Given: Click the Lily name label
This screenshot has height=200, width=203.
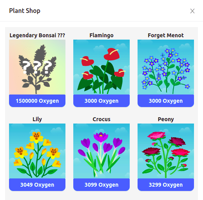Looking at the screenshot, I should (x=37, y=119).
